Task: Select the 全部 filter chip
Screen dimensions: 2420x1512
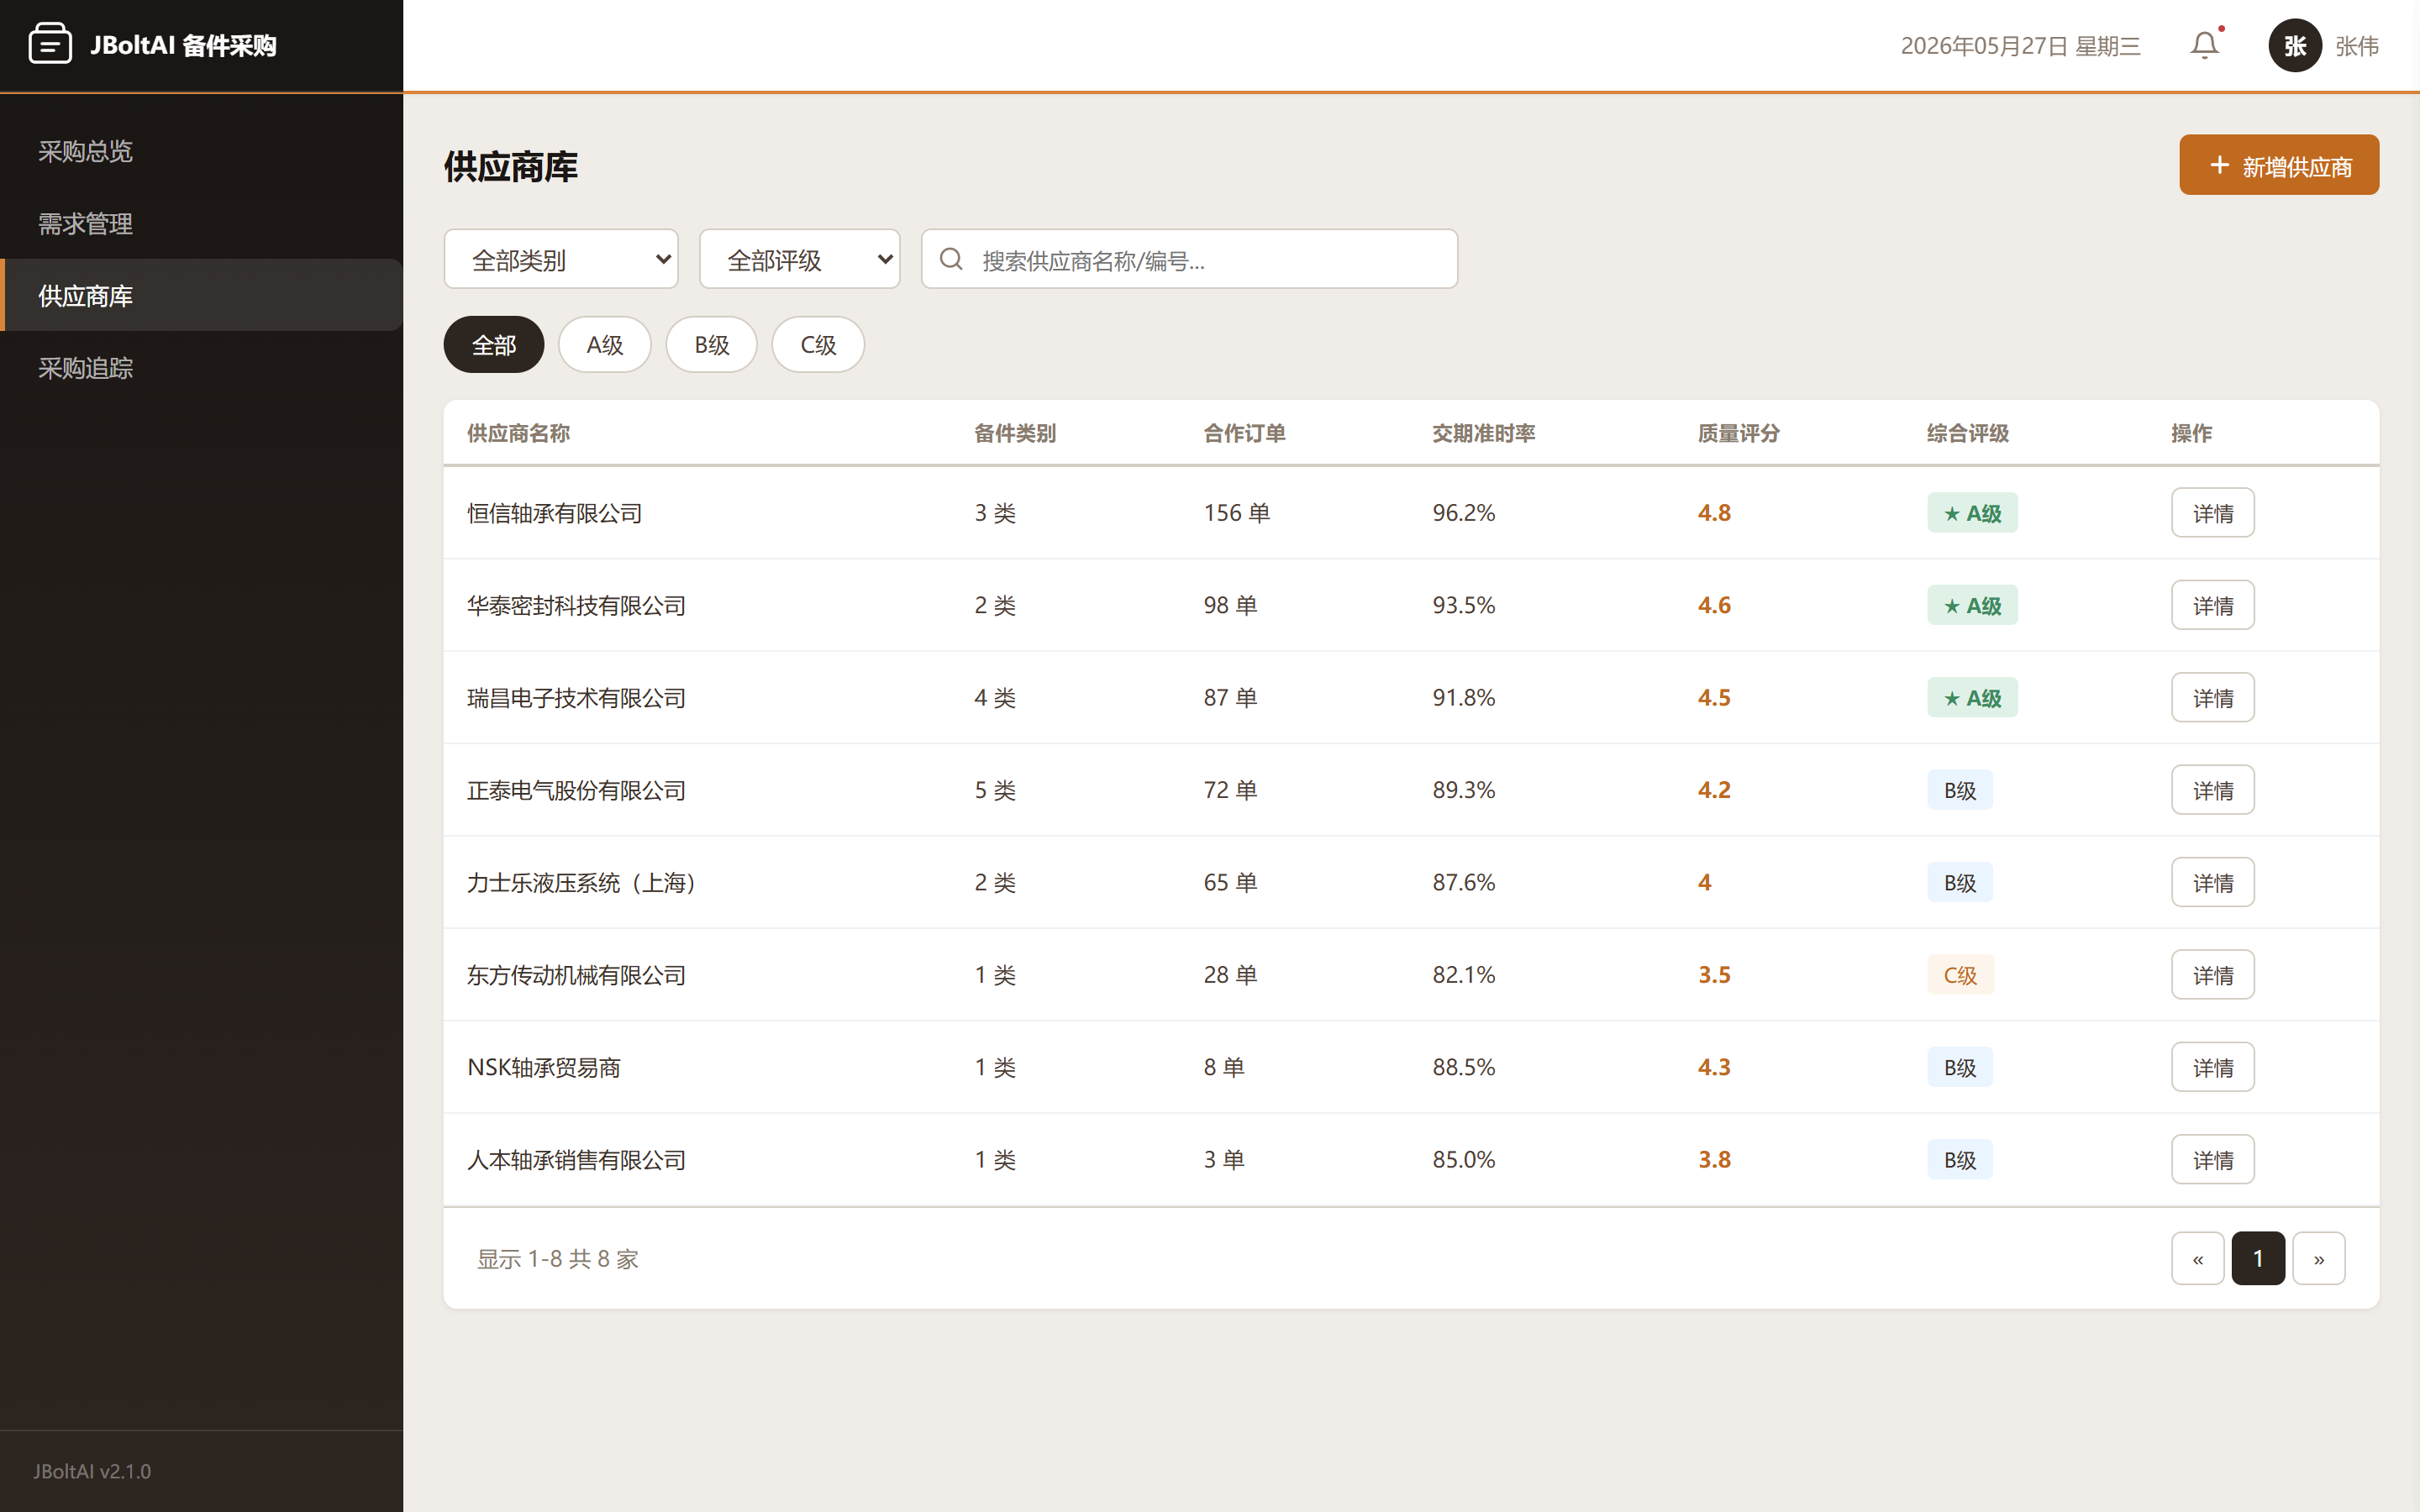Action: point(494,345)
